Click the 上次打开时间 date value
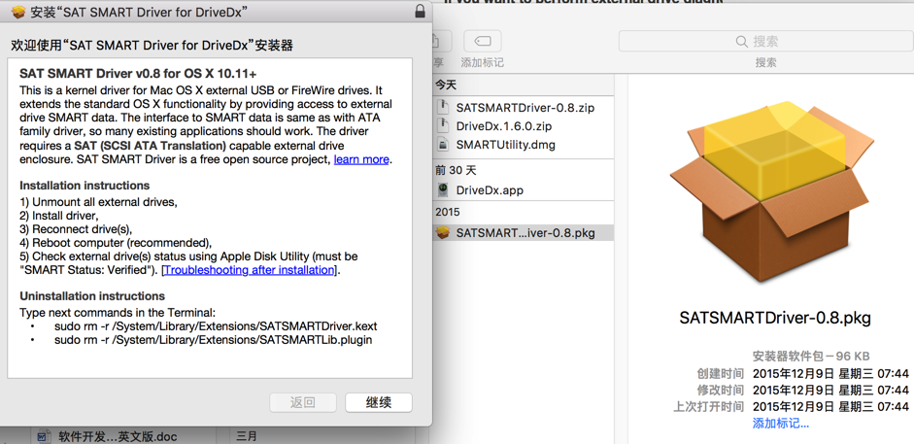The width and height of the screenshot is (914, 444). [x=830, y=407]
